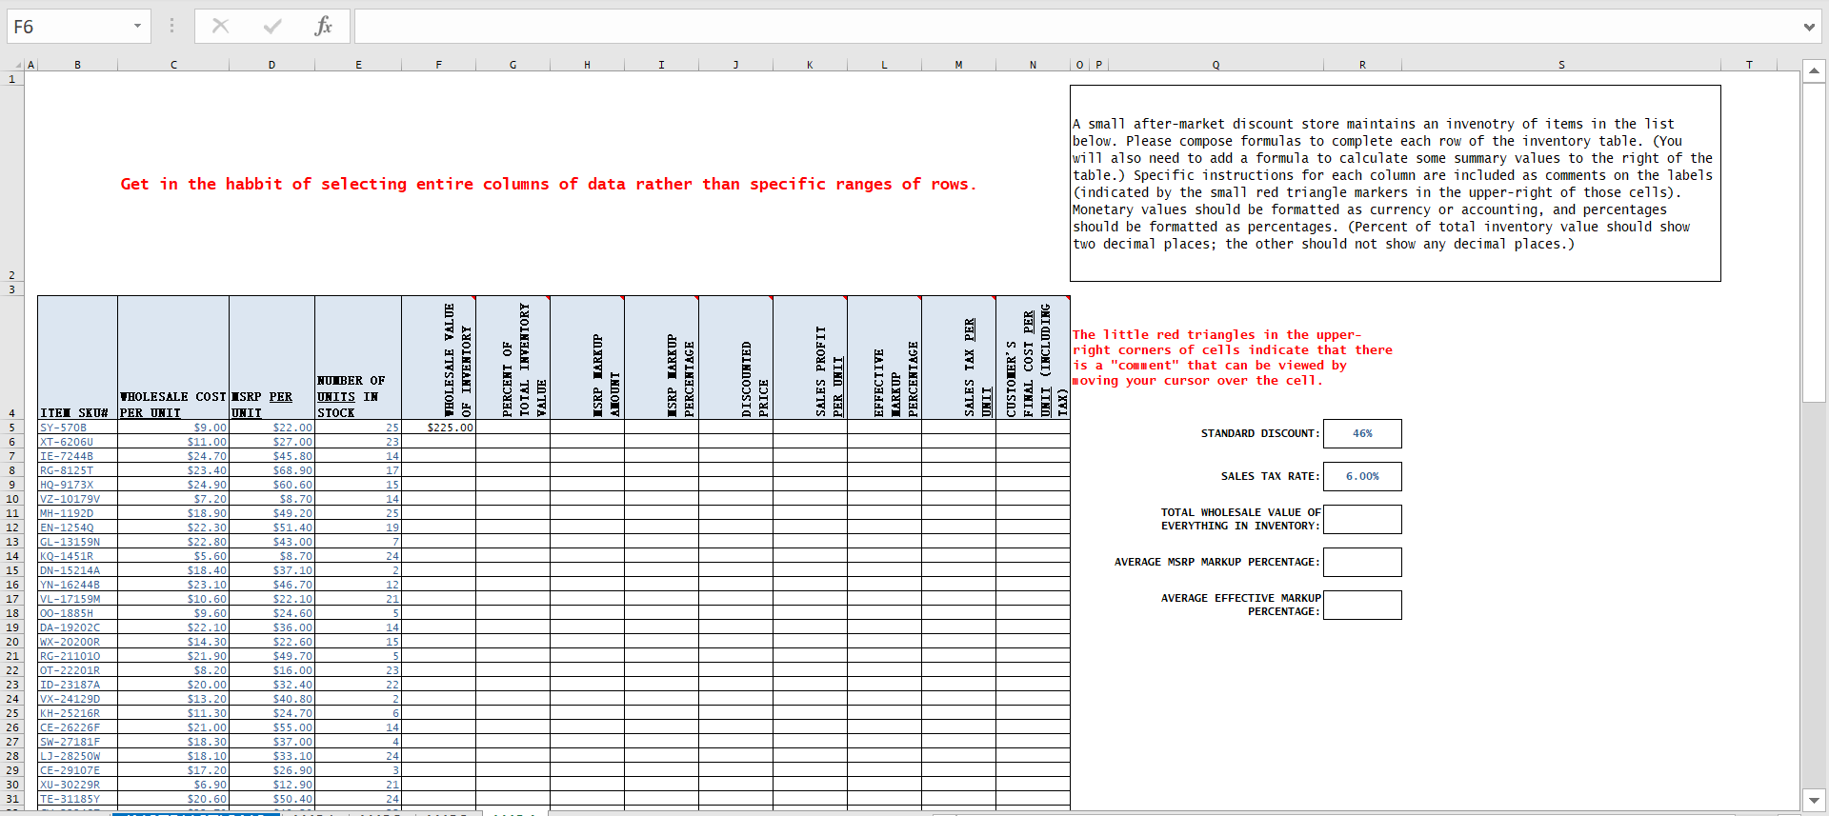This screenshot has width=1829, height=816.
Task: Click the PERCENT OF TOTAL INVENTORY VALUE header
Action: tap(513, 358)
